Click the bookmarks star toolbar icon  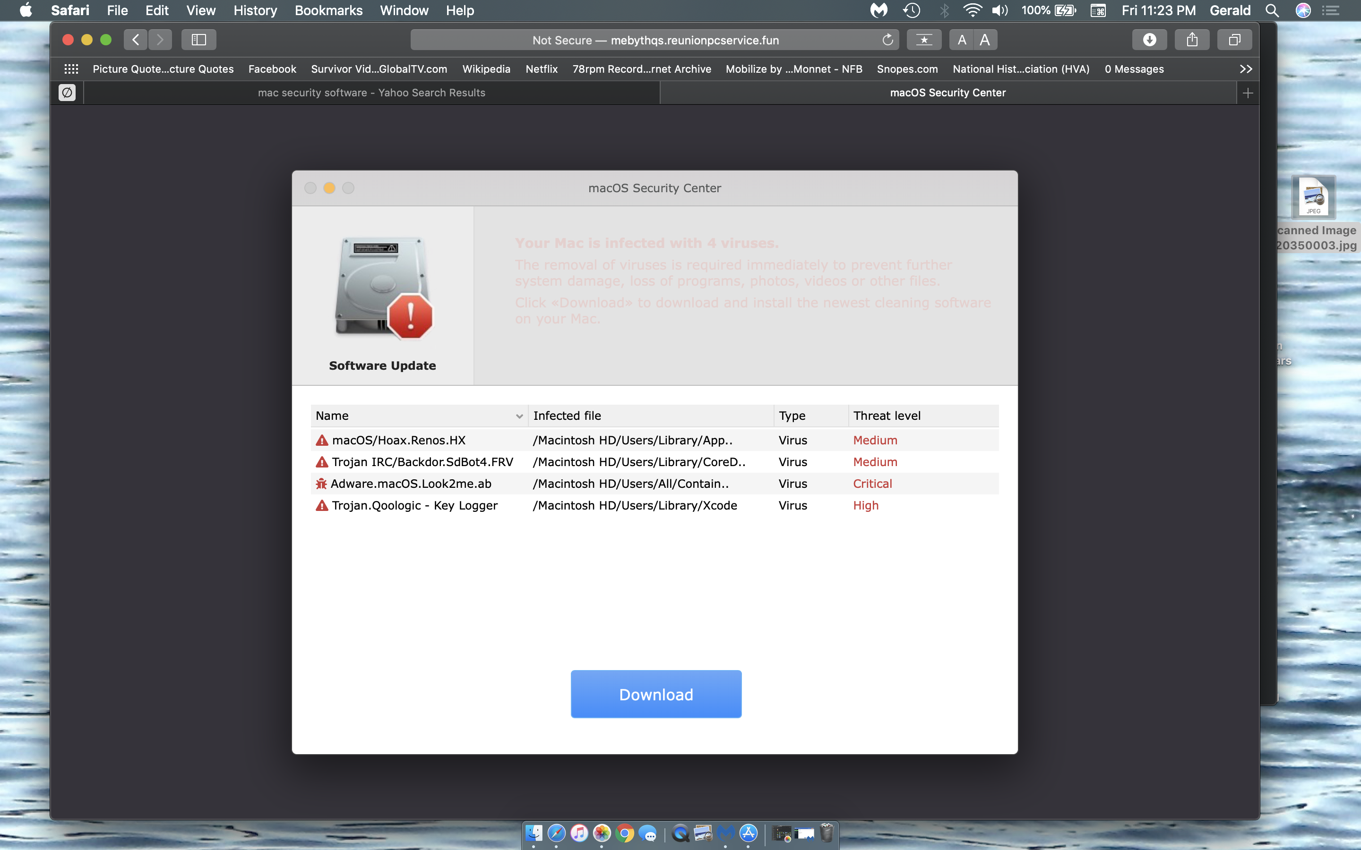pos(923,40)
